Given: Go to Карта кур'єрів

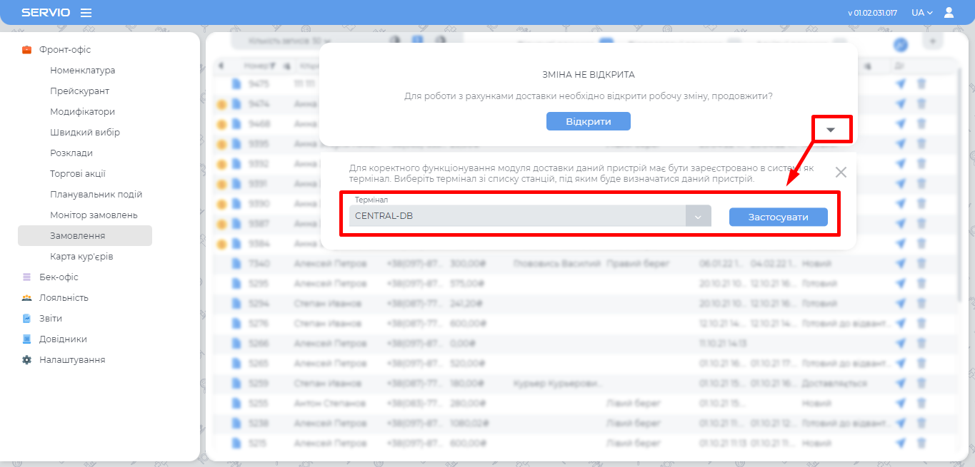Looking at the screenshot, I should [x=81, y=257].
